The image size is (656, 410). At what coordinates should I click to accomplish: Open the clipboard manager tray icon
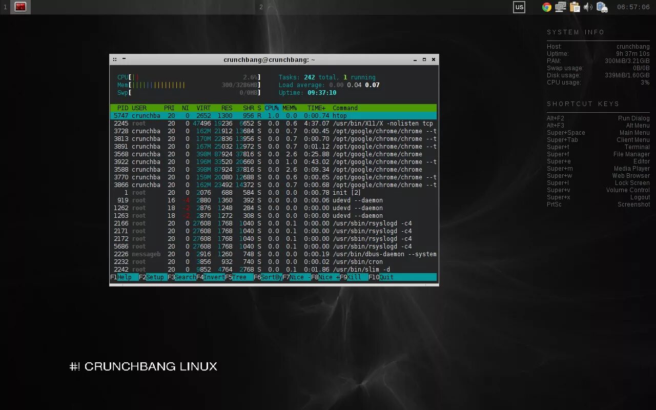click(x=575, y=7)
